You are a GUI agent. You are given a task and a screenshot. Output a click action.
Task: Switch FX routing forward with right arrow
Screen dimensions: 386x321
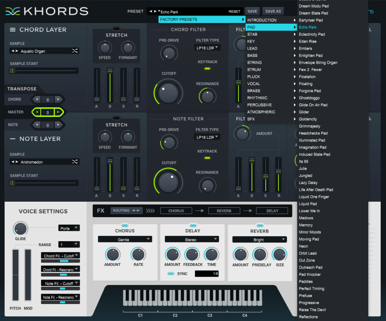click(x=138, y=211)
